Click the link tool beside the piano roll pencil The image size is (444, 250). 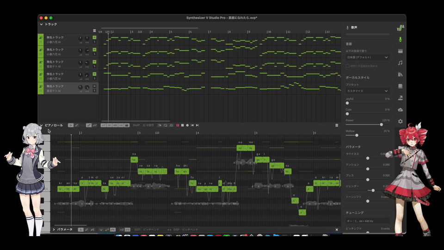pyautogui.click(x=82, y=125)
